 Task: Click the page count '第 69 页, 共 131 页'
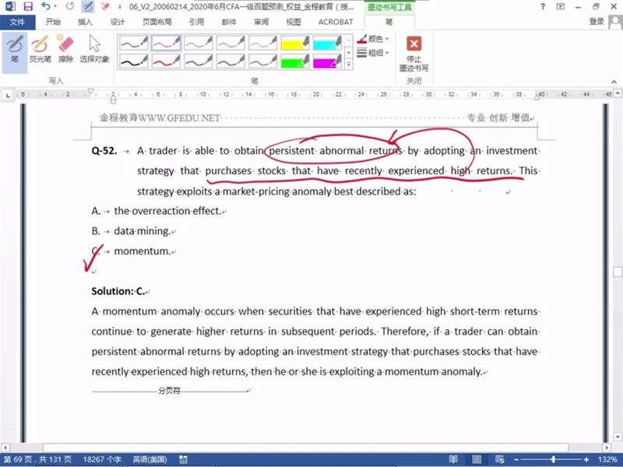(x=37, y=459)
